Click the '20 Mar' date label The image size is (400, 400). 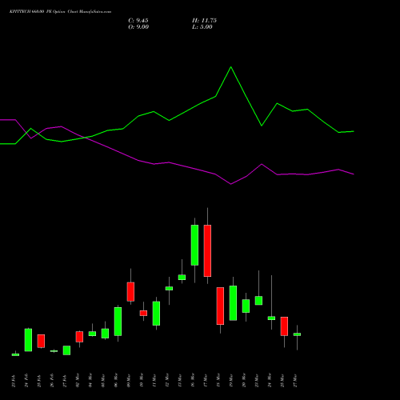(244, 381)
